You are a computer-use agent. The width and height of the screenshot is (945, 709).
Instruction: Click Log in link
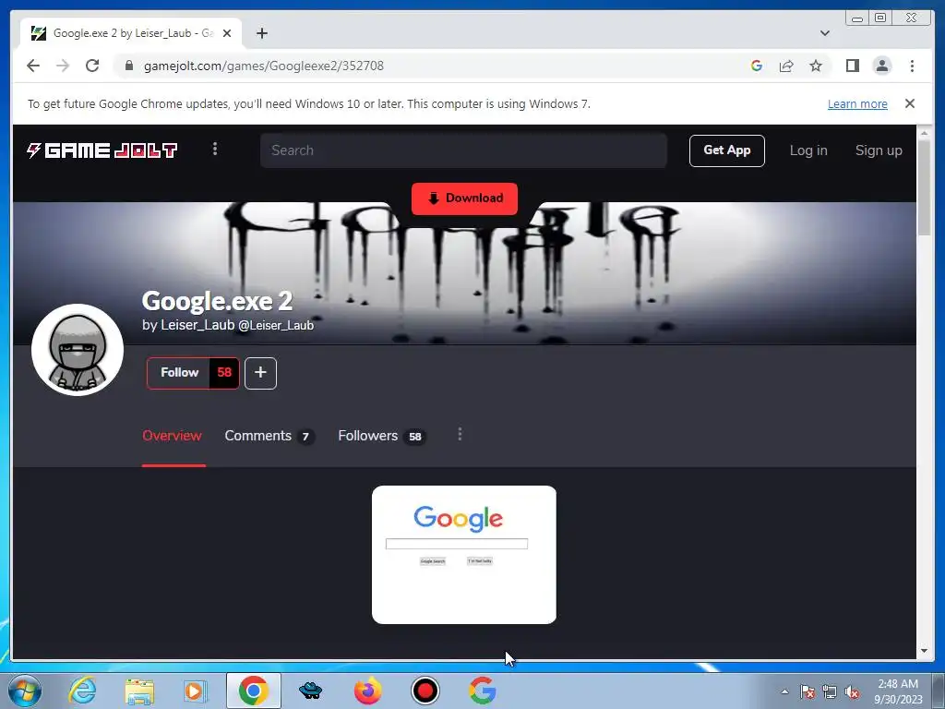(808, 150)
